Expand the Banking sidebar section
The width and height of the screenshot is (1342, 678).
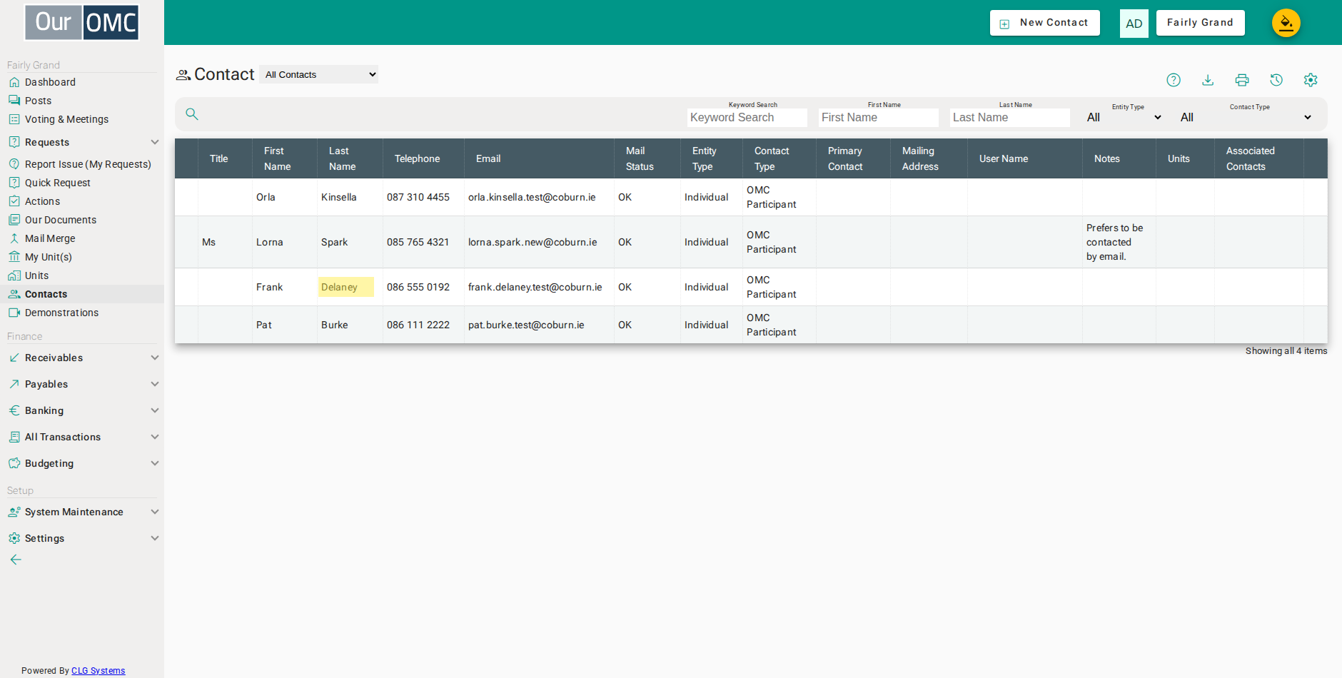click(82, 410)
